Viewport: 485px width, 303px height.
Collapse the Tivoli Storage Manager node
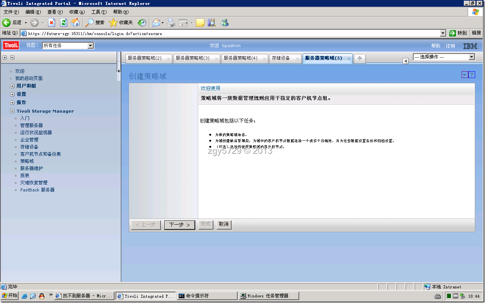click(12, 111)
